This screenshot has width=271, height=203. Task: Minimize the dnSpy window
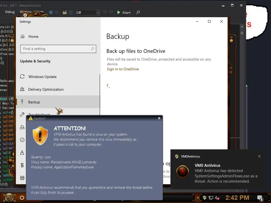point(223,6)
